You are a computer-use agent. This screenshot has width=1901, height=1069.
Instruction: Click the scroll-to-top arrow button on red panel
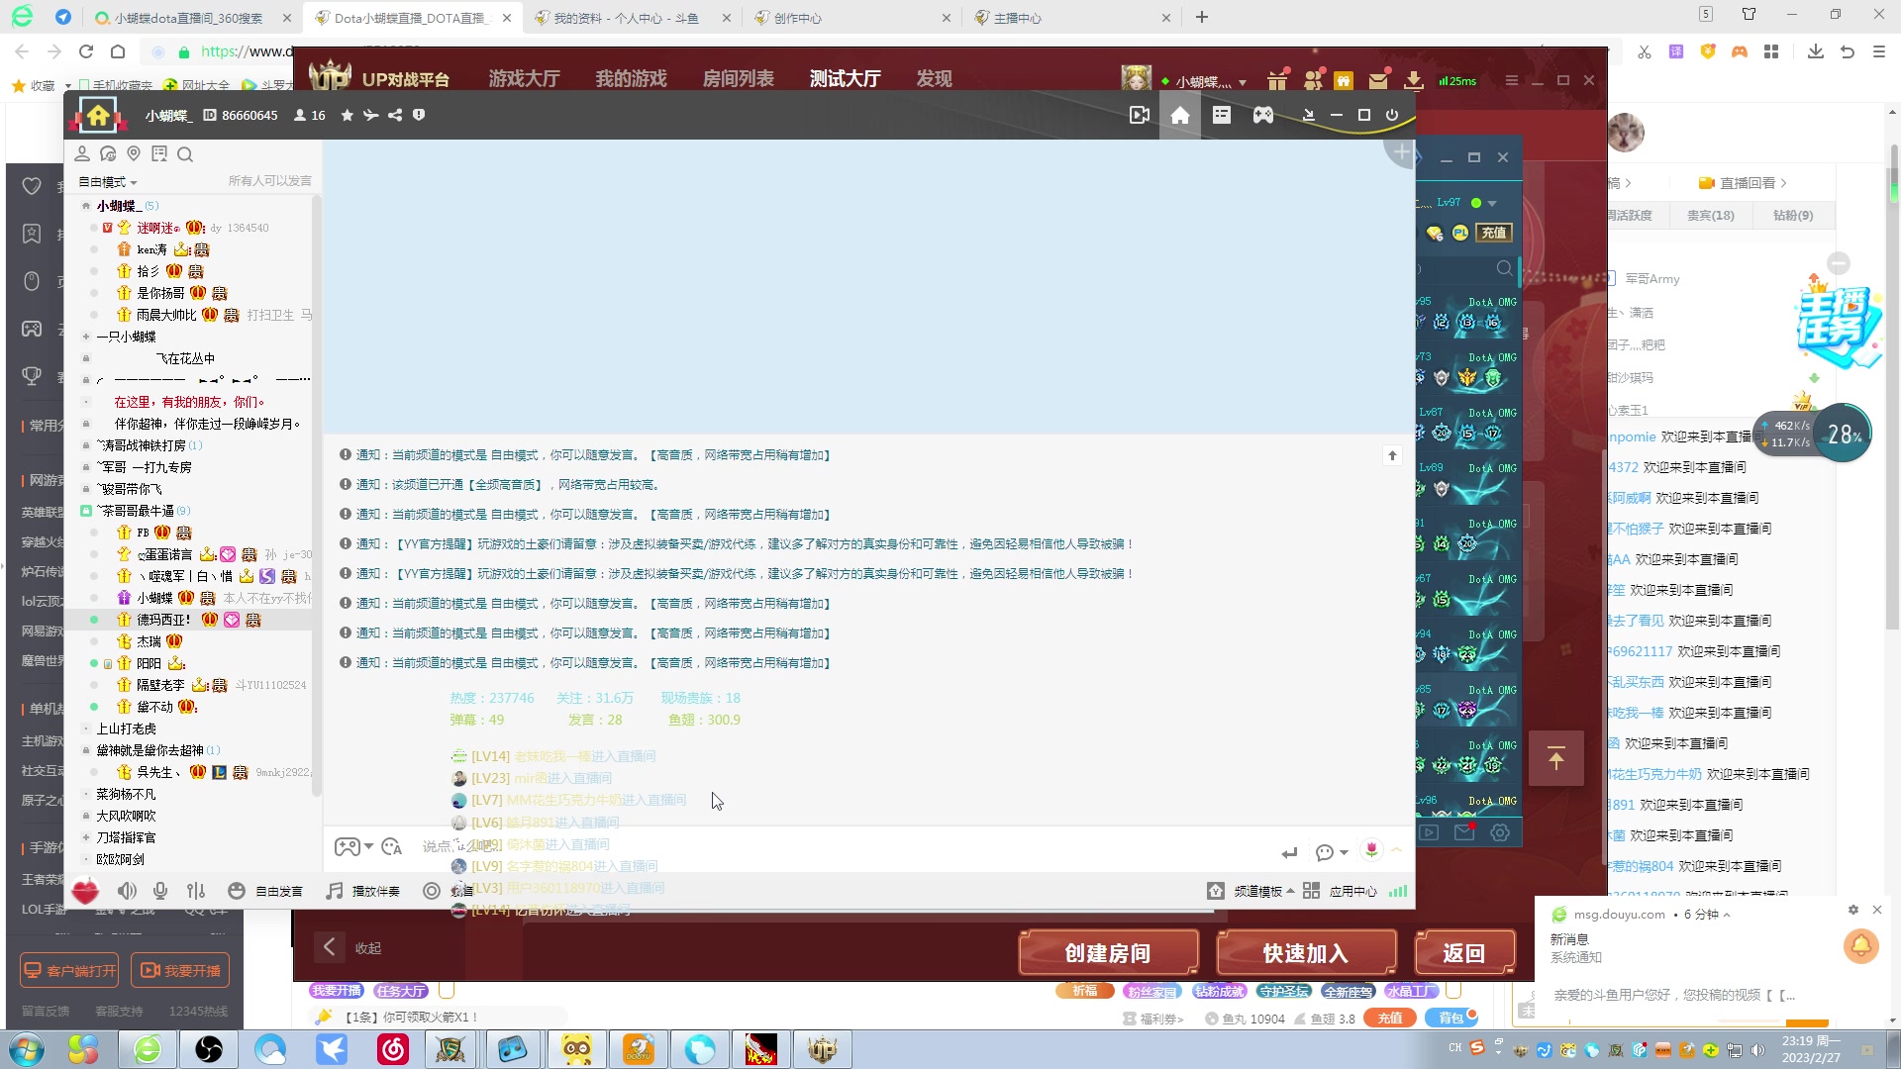tap(1556, 759)
